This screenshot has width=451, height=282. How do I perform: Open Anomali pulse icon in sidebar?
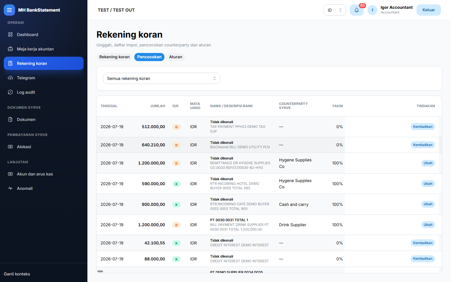point(10,188)
